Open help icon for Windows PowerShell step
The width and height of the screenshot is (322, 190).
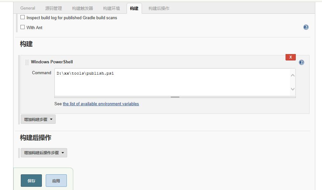coord(301,62)
